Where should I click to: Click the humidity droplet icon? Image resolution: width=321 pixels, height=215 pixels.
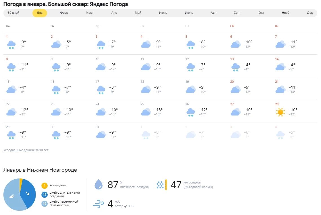pyautogui.click(x=98, y=185)
